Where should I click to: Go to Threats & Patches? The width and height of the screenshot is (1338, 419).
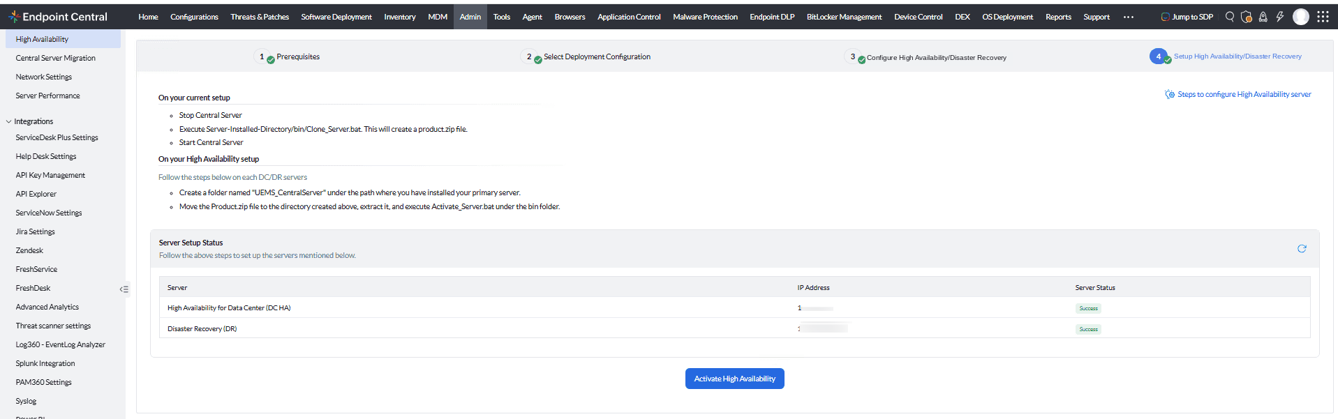[x=260, y=17]
